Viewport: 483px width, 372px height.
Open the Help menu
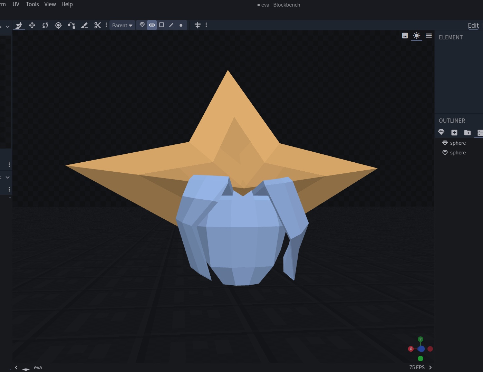pos(67,4)
